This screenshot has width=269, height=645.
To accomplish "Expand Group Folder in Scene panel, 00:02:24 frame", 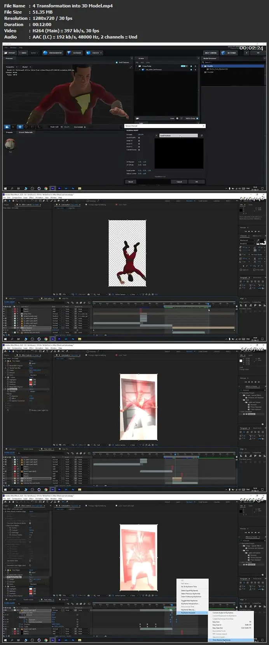I will [137, 66].
